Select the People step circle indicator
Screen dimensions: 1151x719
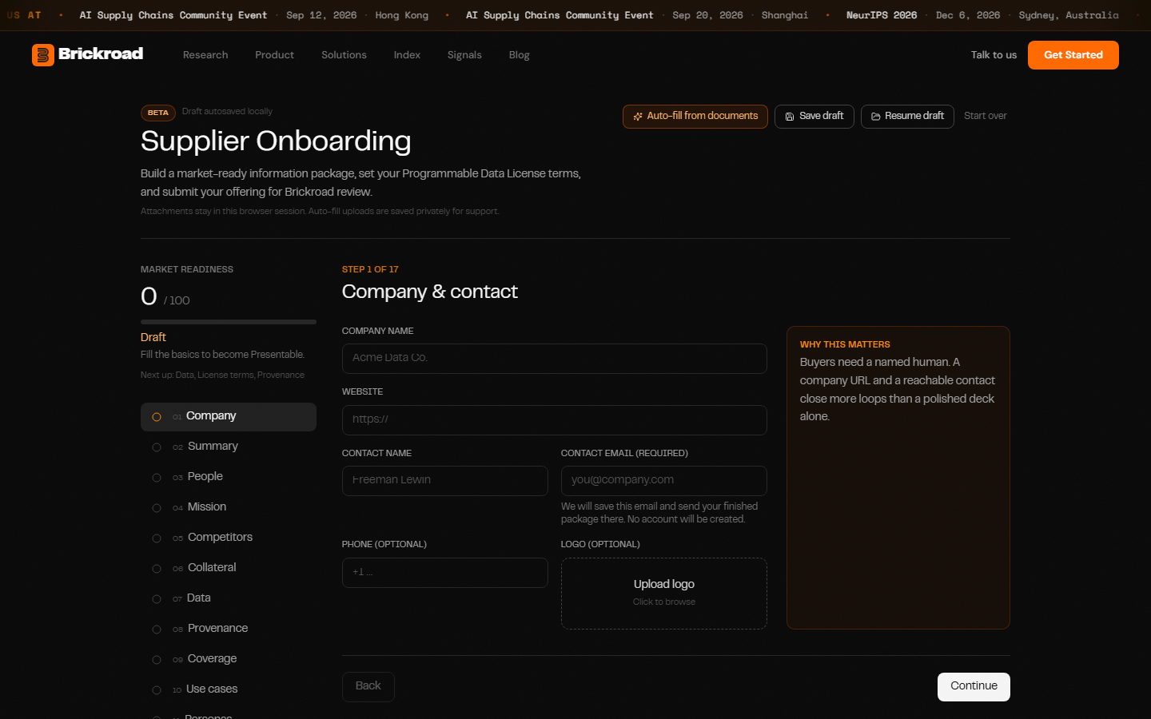[x=157, y=478]
